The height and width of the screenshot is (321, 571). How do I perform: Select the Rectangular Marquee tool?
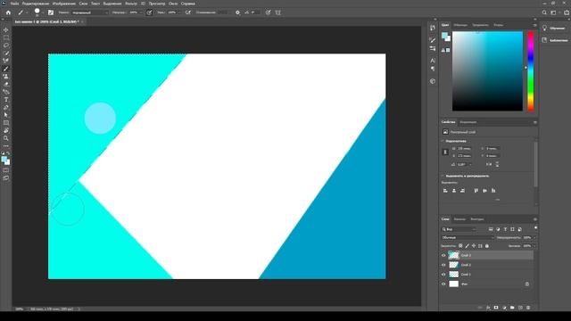[6, 37]
